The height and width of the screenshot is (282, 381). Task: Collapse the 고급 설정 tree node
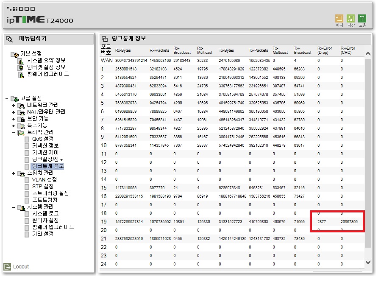(7, 99)
